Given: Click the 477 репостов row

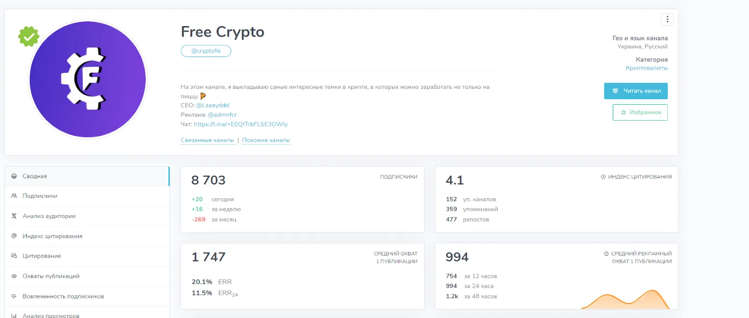Looking at the screenshot, I should click(468, 219).
